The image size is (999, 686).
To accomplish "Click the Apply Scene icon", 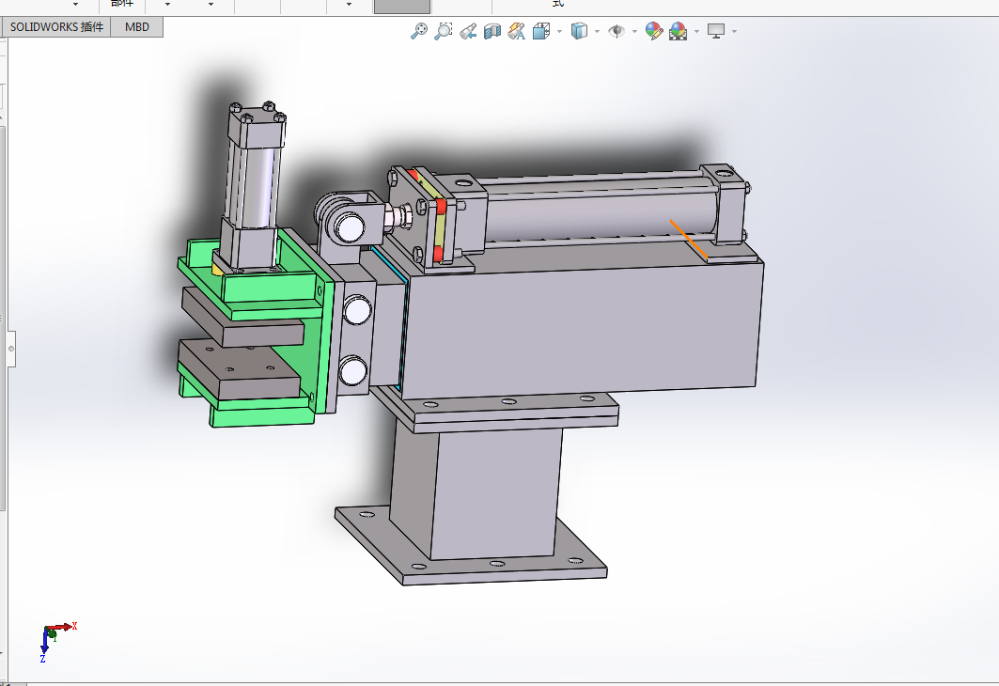I will (x=678, y=31).
